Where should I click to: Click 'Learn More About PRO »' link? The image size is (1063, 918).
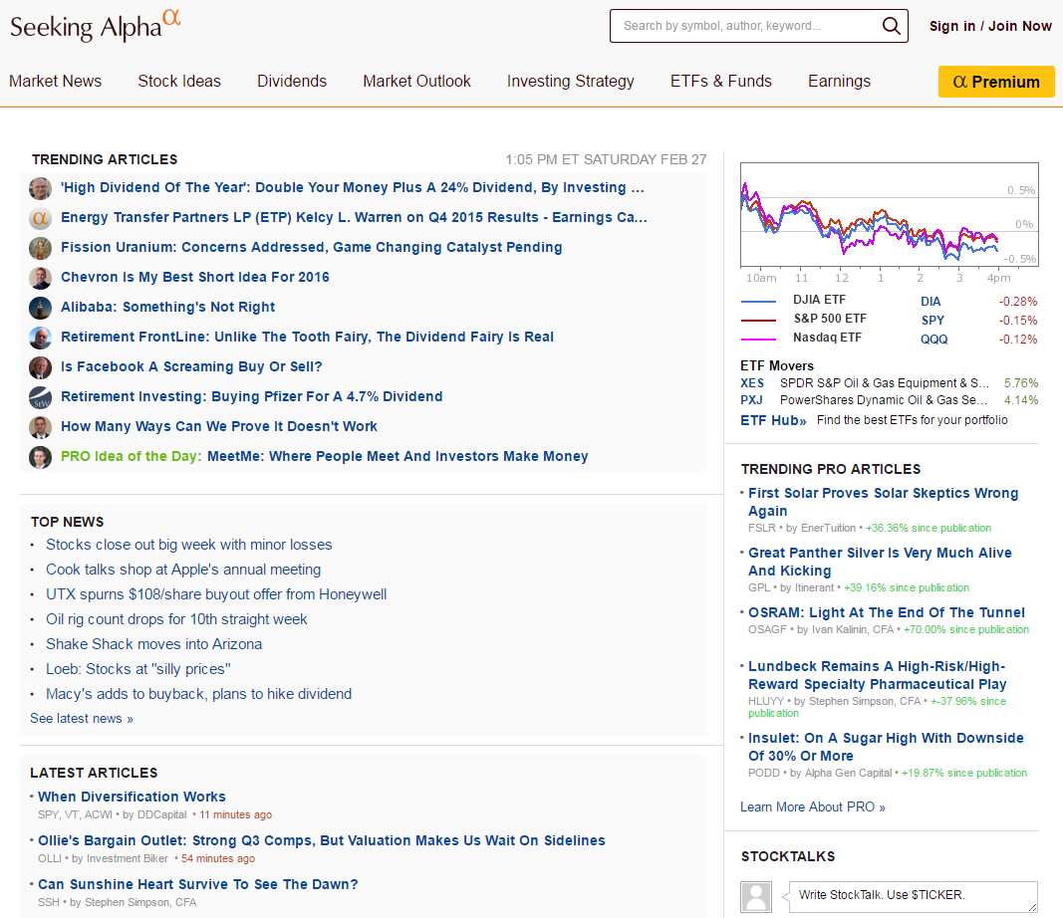point(813,807)
